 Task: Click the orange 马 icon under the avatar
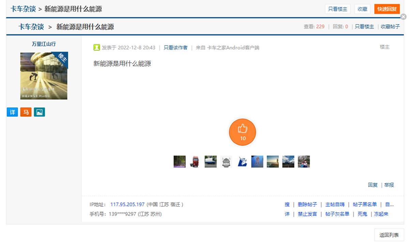tap(26, 112)
